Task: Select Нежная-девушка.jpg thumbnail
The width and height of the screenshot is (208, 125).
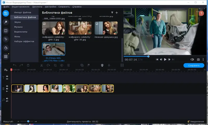Action: pos(106,28)
